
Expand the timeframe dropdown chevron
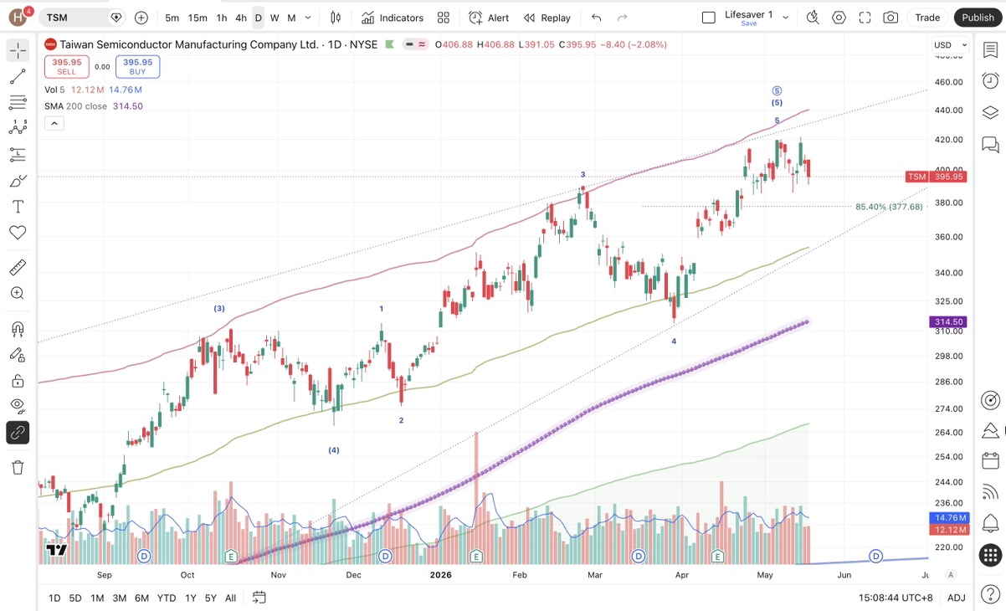(309, 18)
